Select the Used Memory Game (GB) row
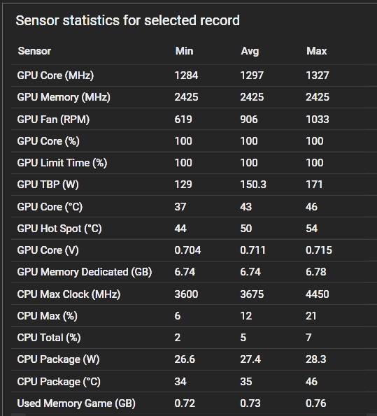377x416 pixels. [194, 403]
